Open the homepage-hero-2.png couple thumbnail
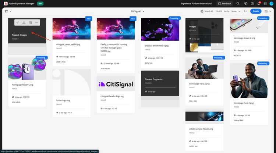276x153 pixels. click(x=204, y=68)
